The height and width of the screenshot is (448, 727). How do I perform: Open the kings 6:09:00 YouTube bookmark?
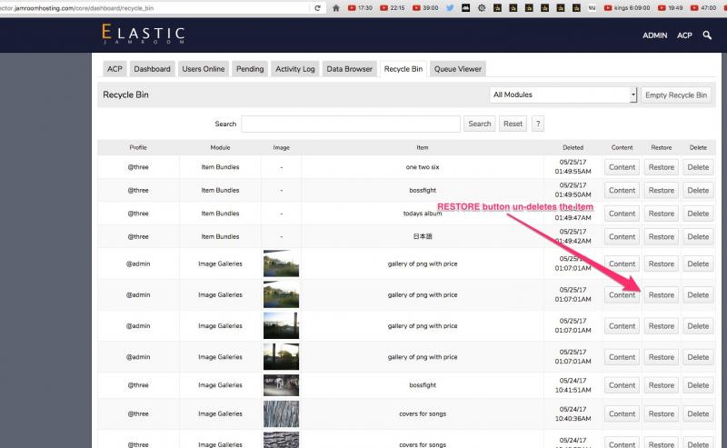click(625, 7)
